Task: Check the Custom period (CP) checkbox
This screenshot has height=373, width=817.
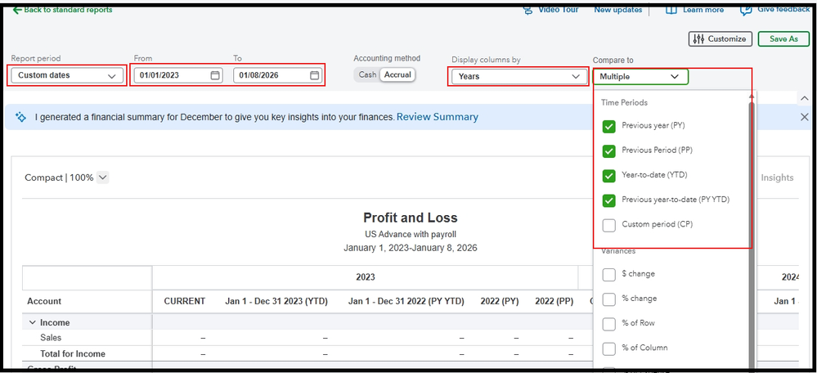Action: coord(609,226)
